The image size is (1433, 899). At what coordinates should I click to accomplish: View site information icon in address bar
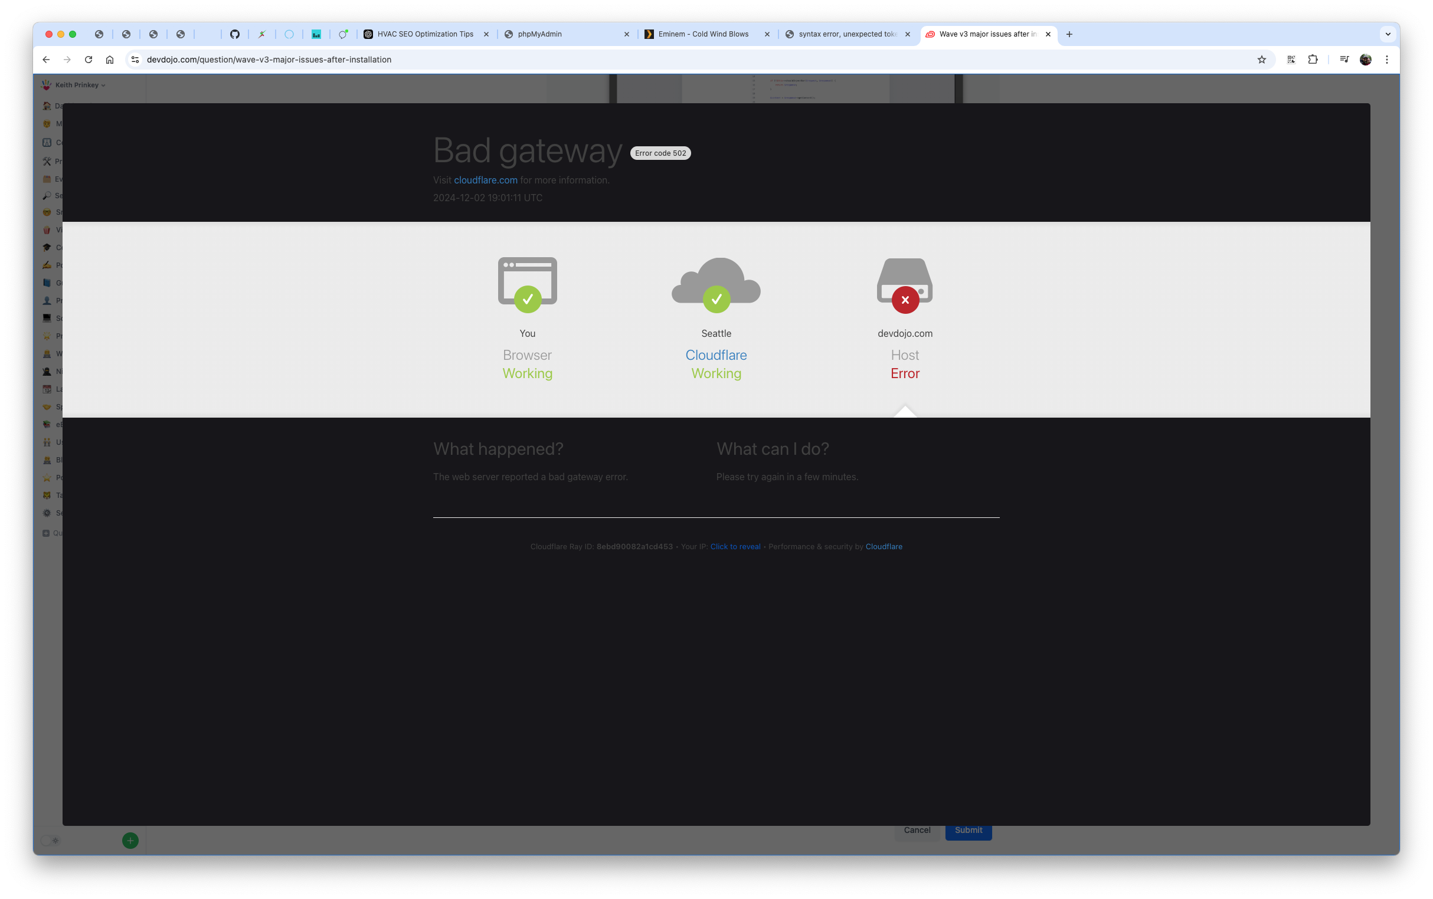pos(135,60)
